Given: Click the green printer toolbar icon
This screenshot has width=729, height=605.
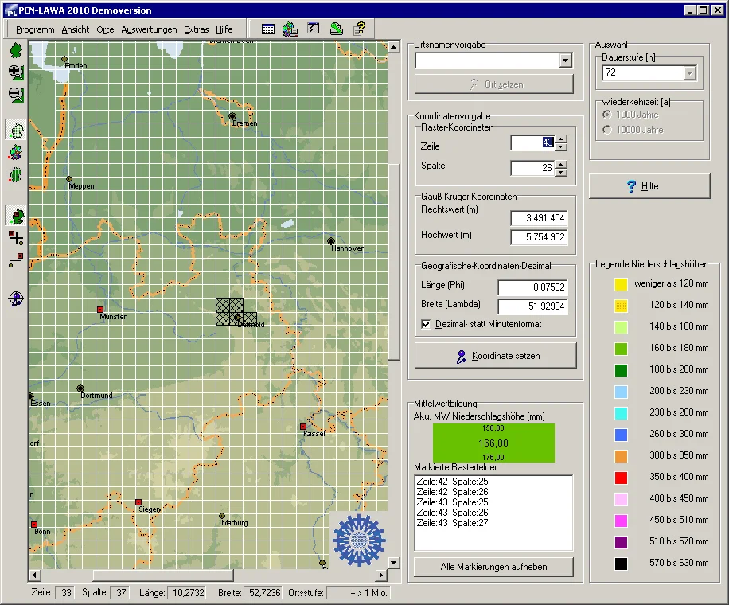Looking at the screenshot, I should (x=337, y=29).
